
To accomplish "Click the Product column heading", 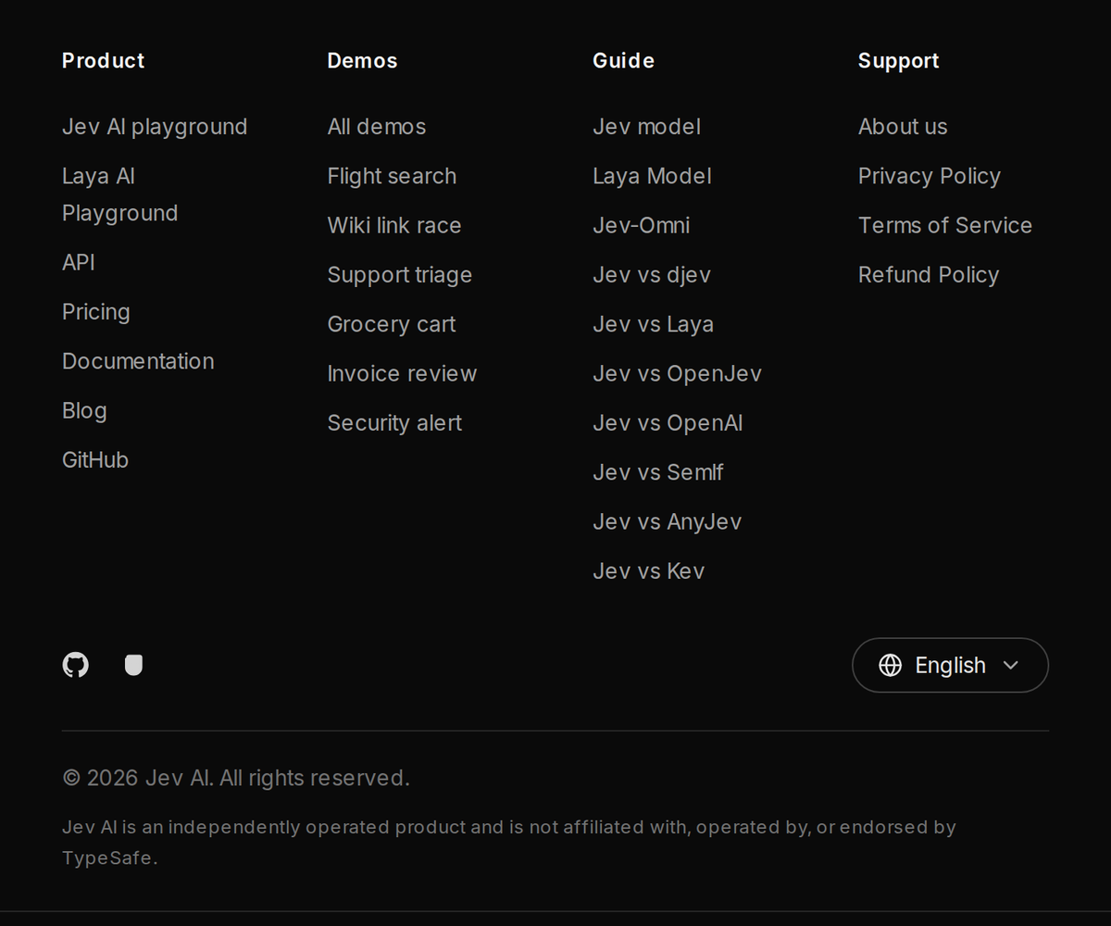I will (104, 61).
